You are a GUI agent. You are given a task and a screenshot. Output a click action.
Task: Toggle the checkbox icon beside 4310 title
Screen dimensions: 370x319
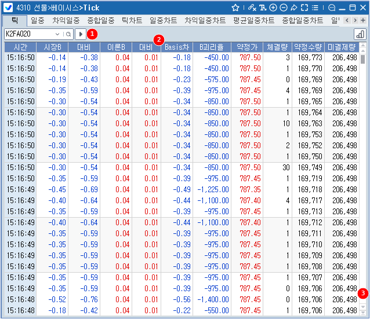click(9, 8)
